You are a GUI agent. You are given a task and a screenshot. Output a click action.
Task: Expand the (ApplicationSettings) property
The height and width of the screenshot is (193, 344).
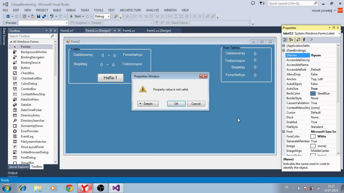coord(284,46)
